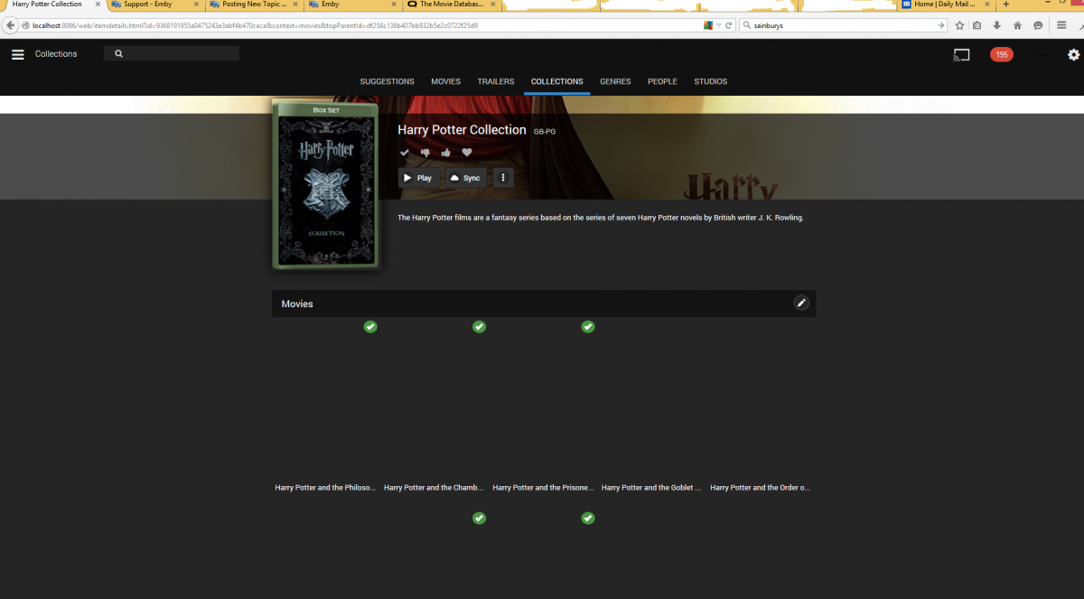The image size is (1084, 599).
Task: Click the GB-PG rating label
Action: (545, 132)
